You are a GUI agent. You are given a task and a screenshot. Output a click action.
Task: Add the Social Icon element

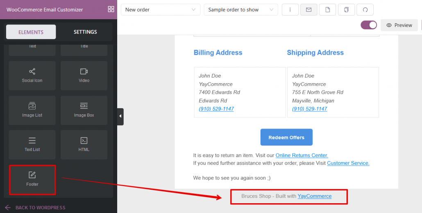pyautogui.click(x=32, y=75)
